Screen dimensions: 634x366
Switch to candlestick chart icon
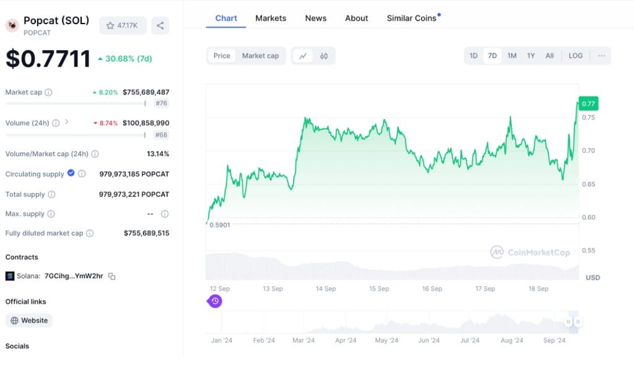pyautogui.click(x=324, y=56)
